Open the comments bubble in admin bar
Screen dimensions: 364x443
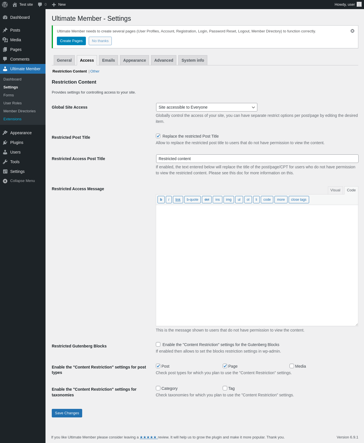40,5
